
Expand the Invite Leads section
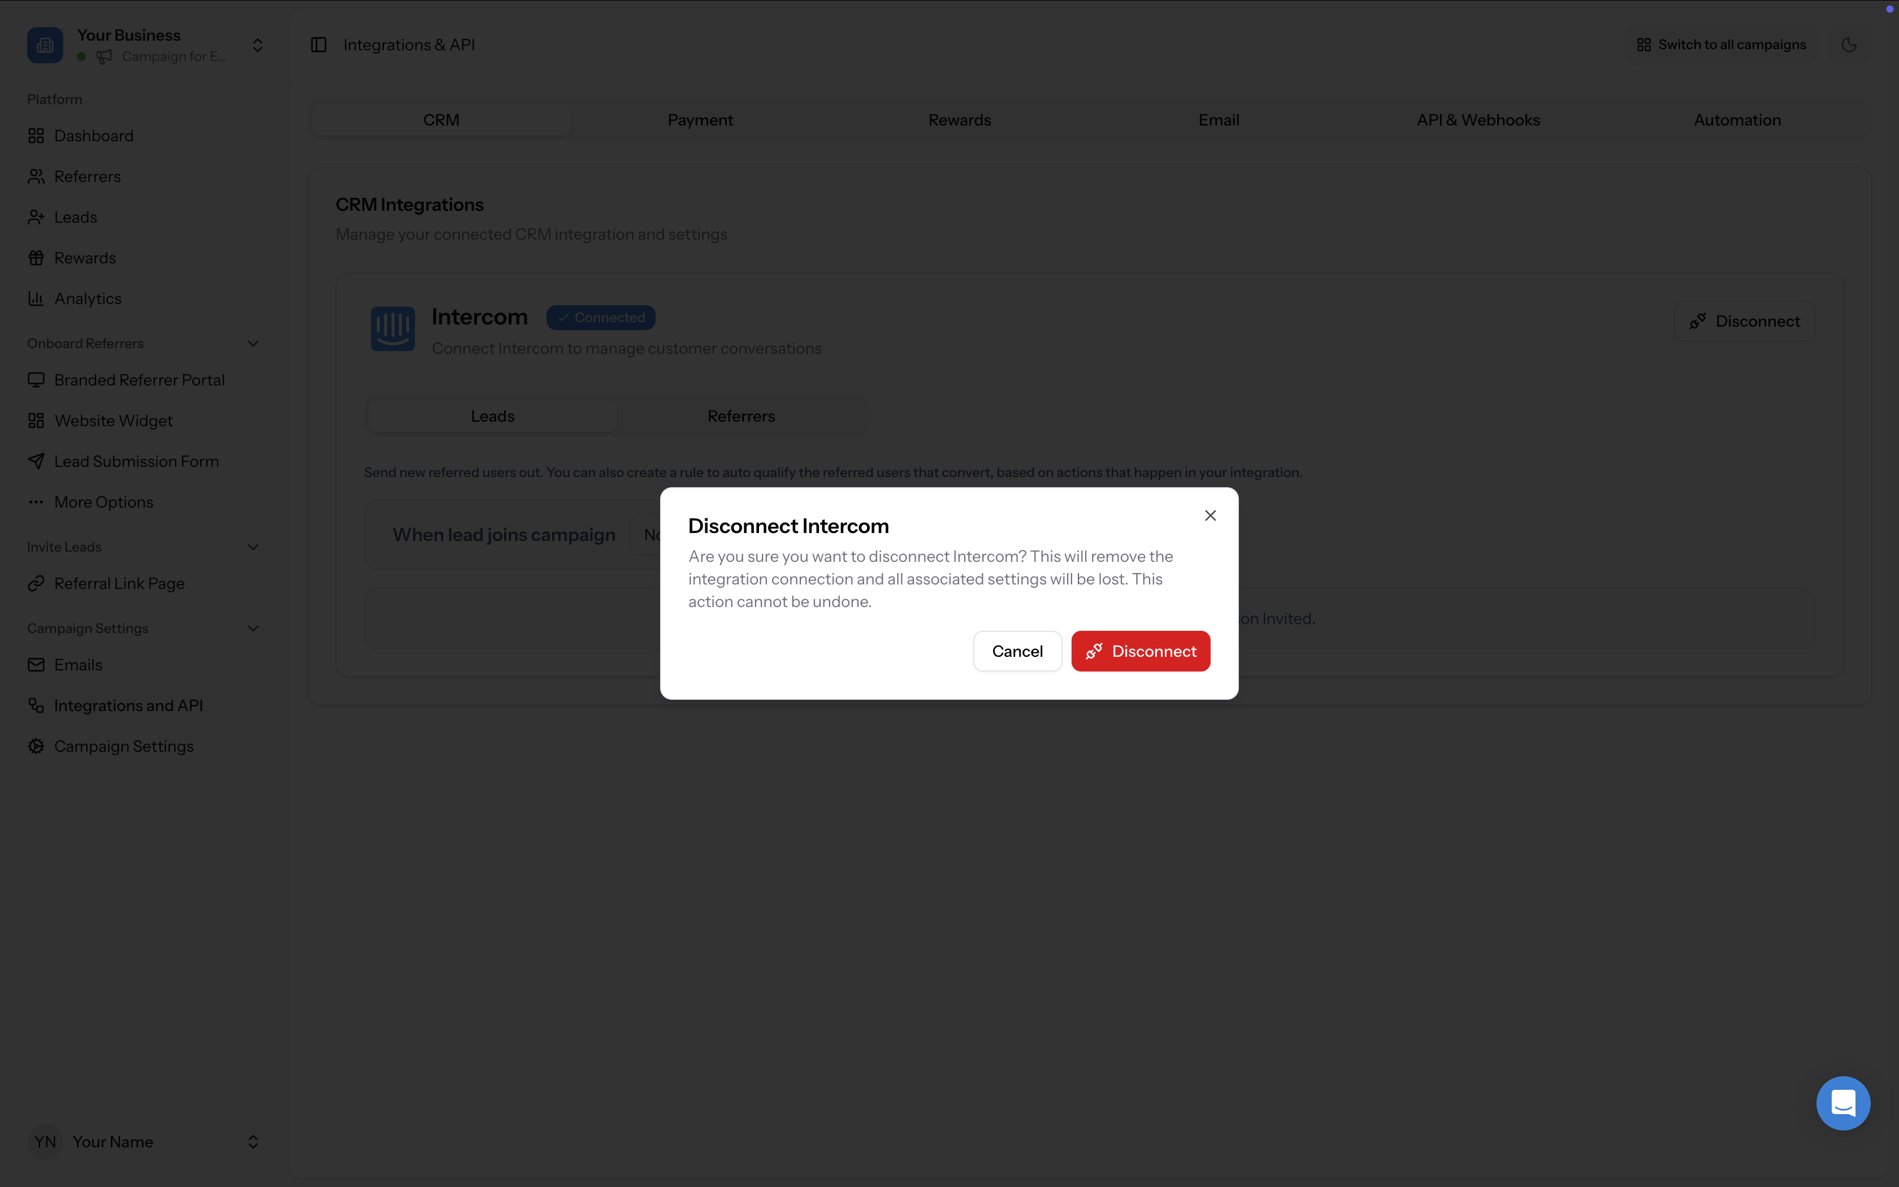pyautogui.click(x=252, y=547)
